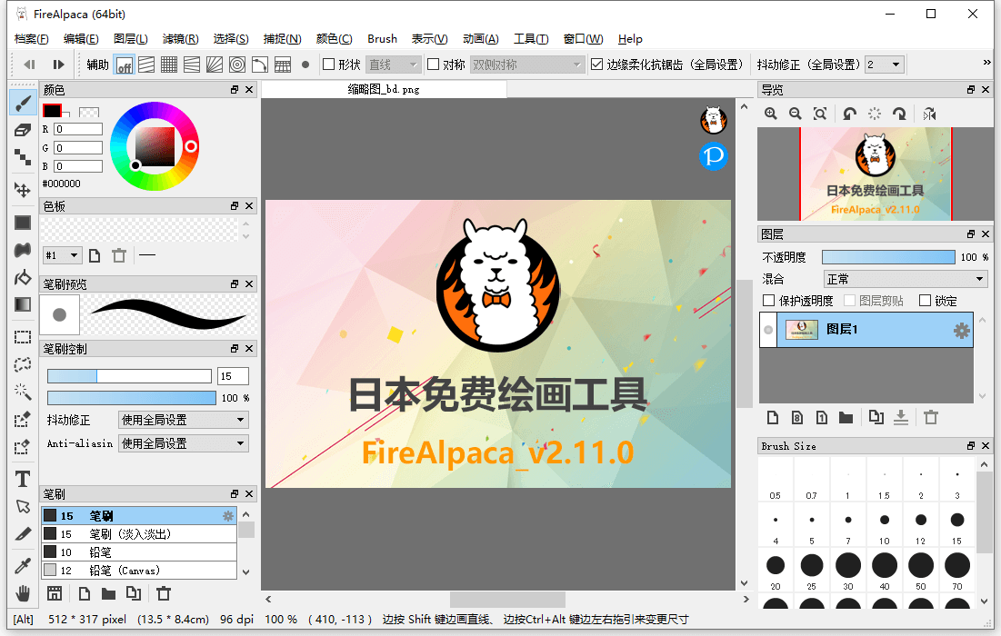Select the 10 铅笔 brush

tap(139, 552)
